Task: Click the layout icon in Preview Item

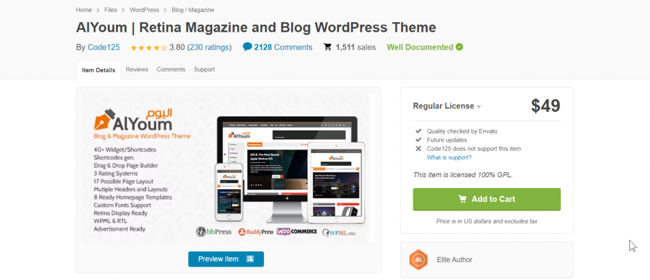Action: pyautogui.click(x=250, y=259)
